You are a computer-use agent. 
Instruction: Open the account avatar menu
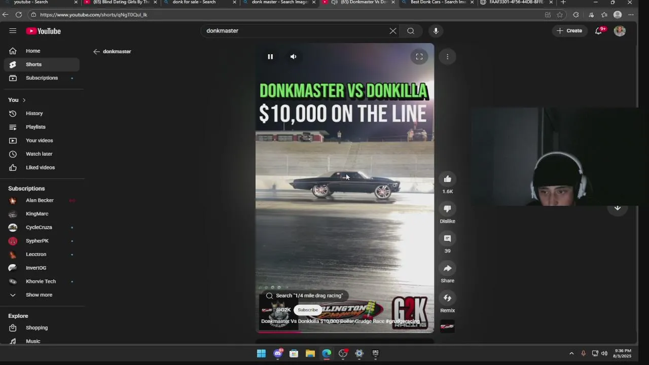620,31
